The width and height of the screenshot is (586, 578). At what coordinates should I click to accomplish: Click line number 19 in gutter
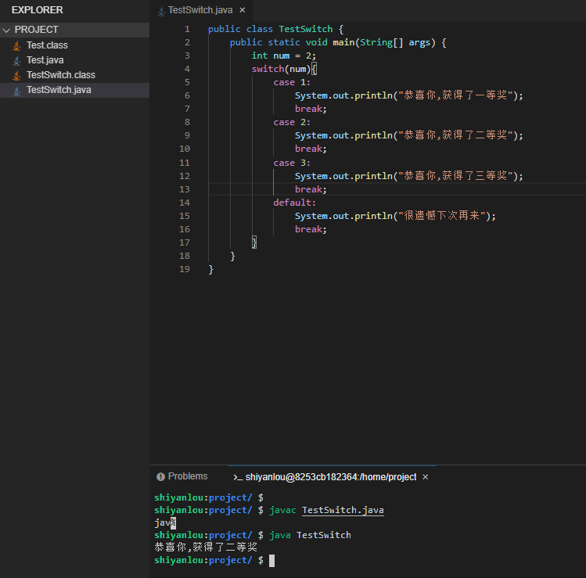point(185,269)
